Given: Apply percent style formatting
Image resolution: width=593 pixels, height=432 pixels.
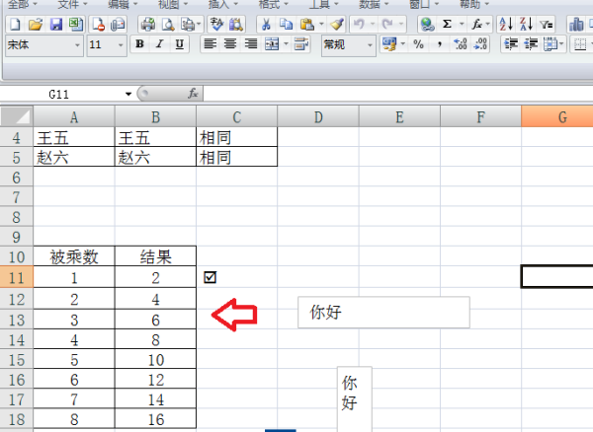Looking at the screenshot, I should (x=419, y=45).
